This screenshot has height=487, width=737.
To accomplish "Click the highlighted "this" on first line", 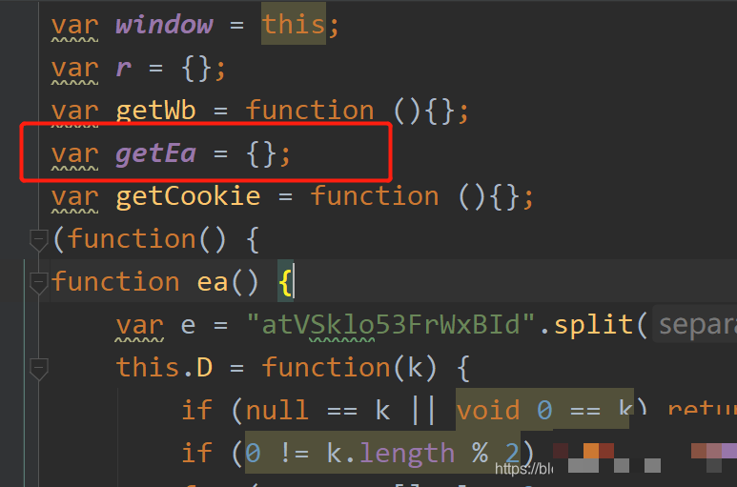I will point(293,24).
